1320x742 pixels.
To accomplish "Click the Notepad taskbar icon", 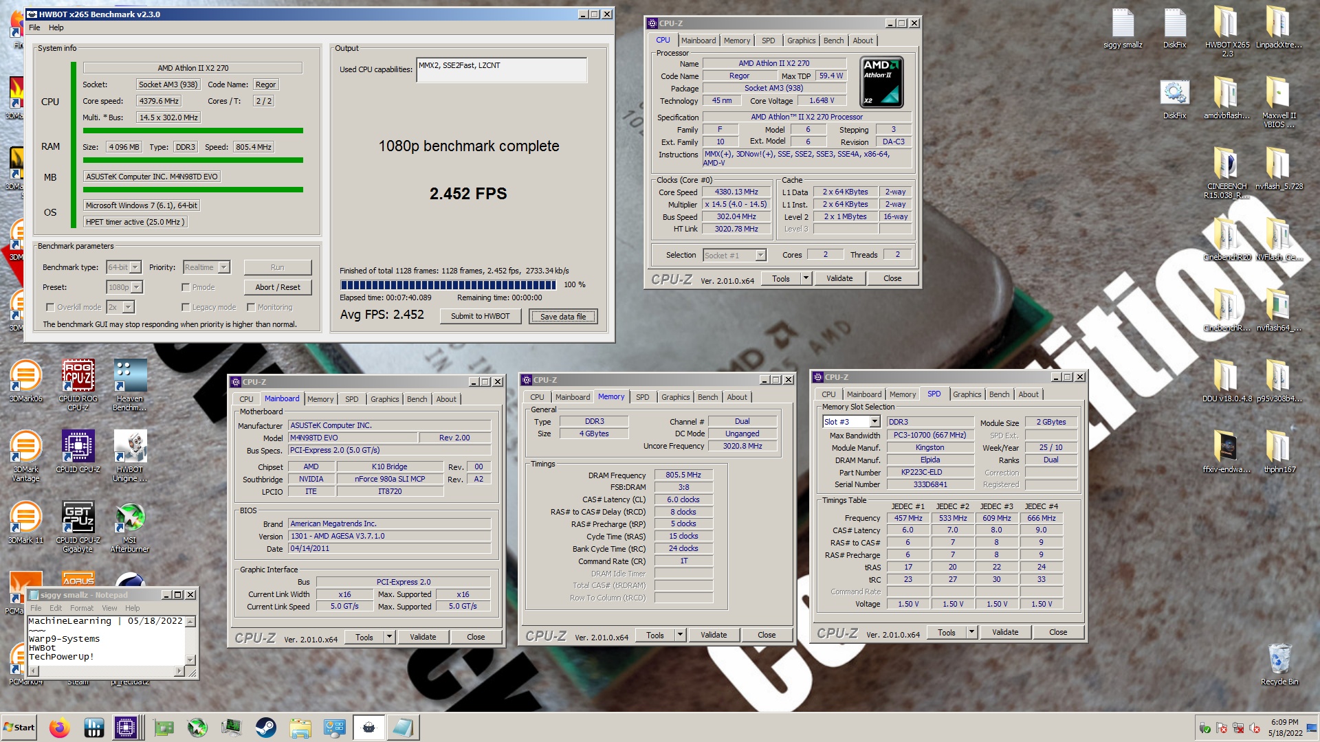I will 404,728.
